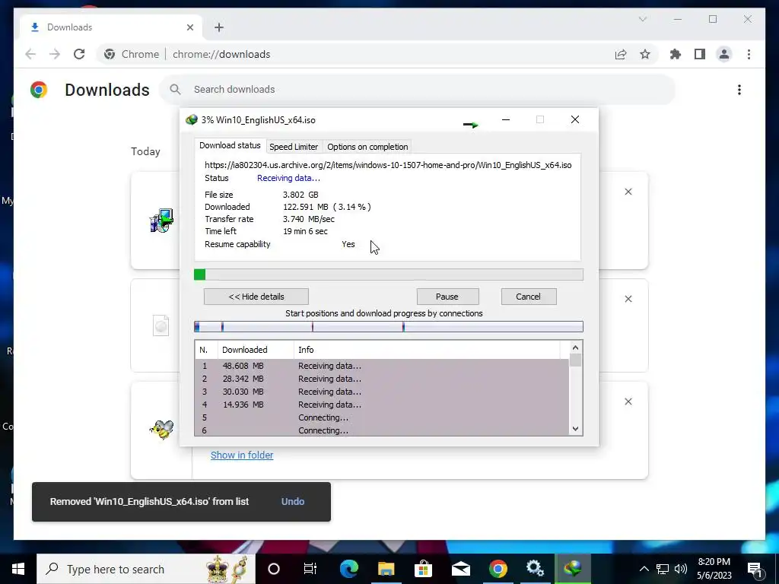Show hidden system tray icons
779x584 pixels.
coord(644,569)
